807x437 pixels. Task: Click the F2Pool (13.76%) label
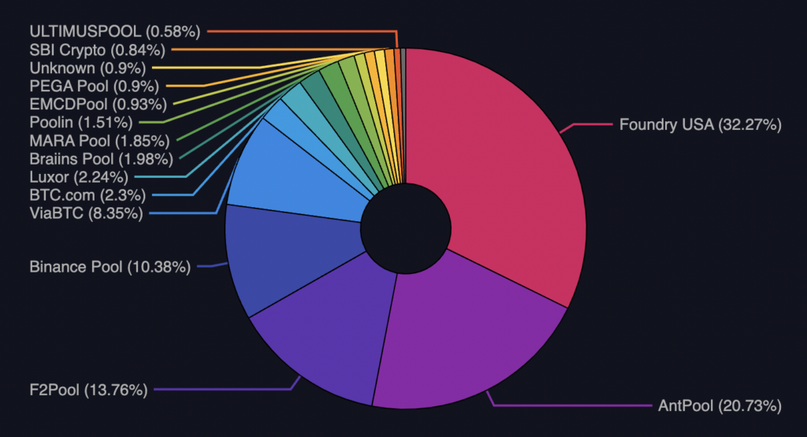pyautogui.click(x=88, y=390)
